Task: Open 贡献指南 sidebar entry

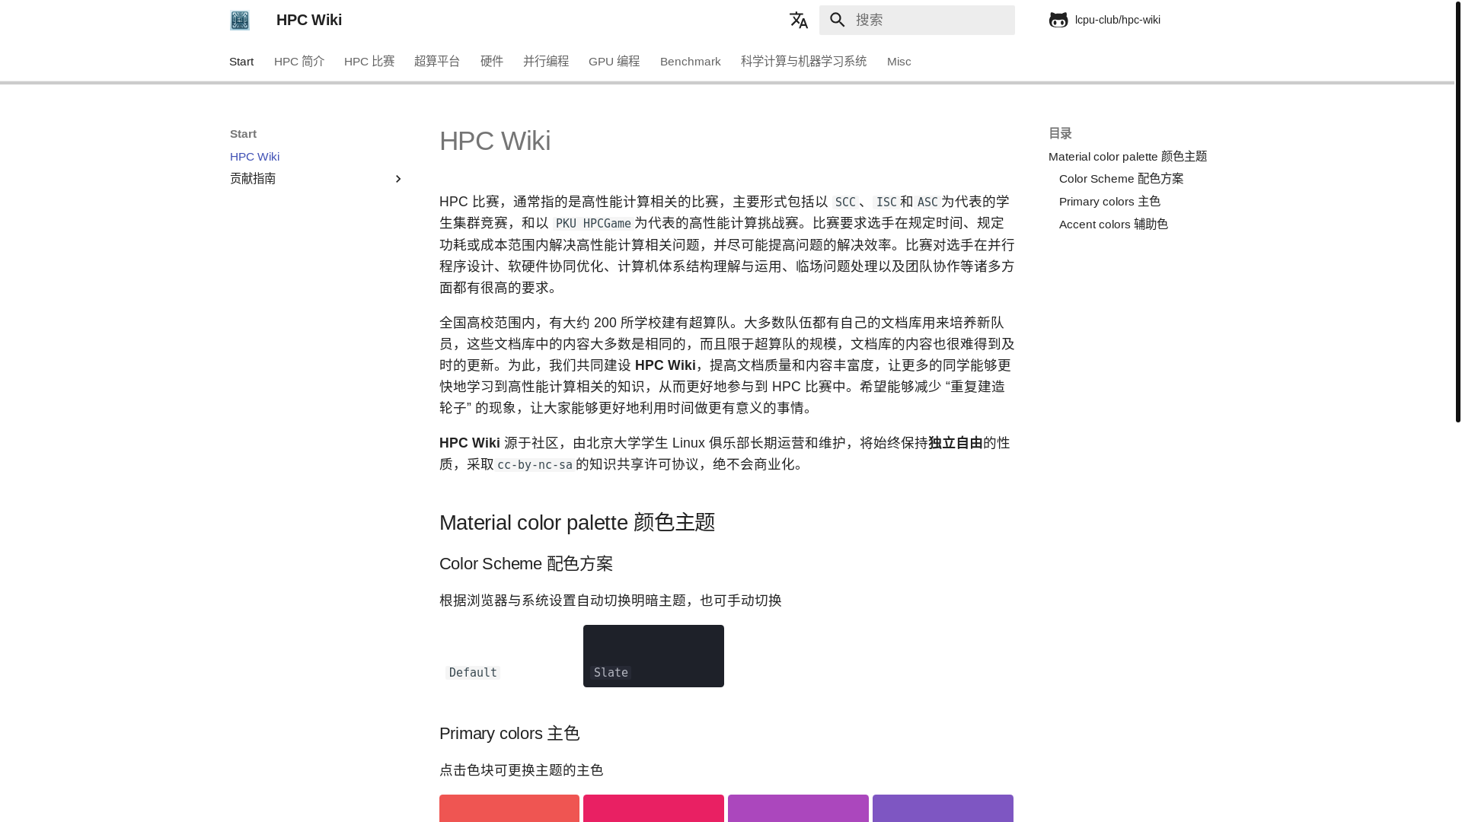Action: pos(253,179)
